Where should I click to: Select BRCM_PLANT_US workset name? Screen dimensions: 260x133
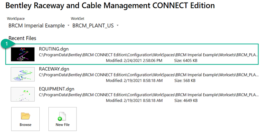[93, 26]
